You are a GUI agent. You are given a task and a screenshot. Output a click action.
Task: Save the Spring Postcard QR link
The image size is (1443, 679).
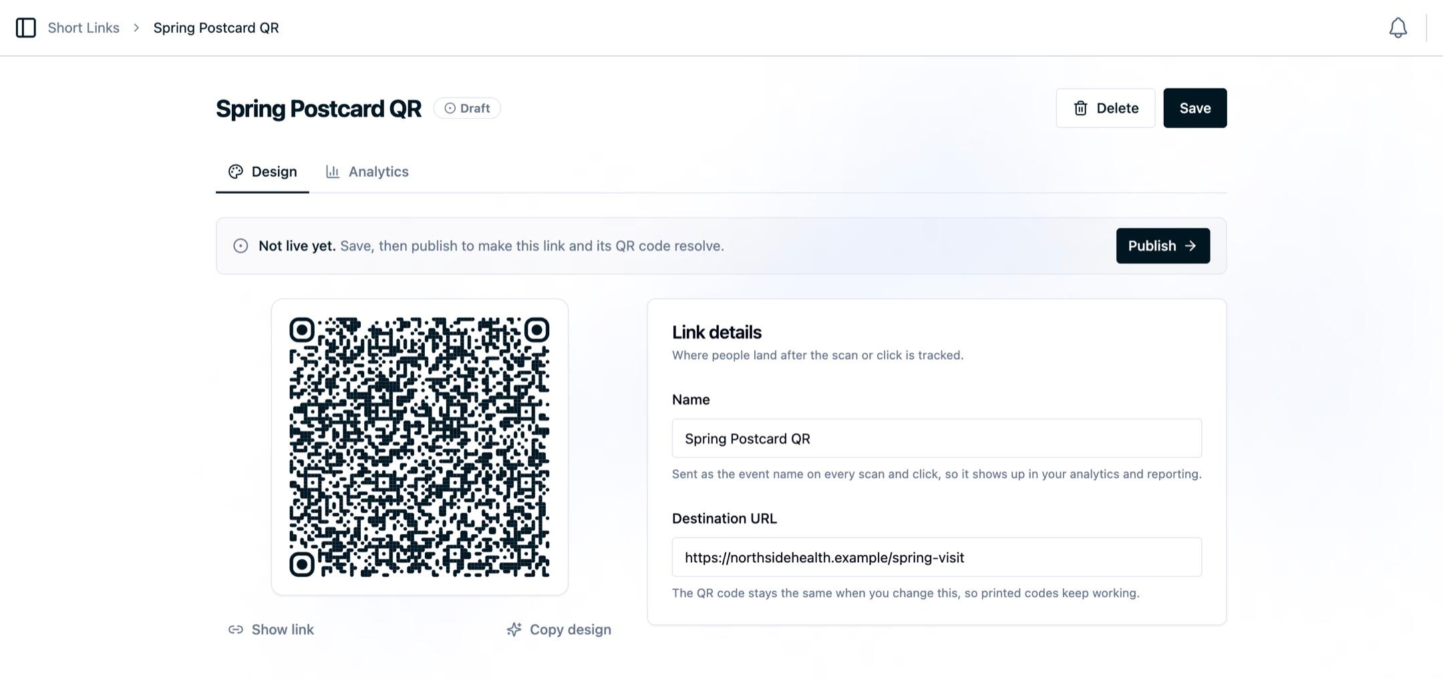click(1194, 108)
